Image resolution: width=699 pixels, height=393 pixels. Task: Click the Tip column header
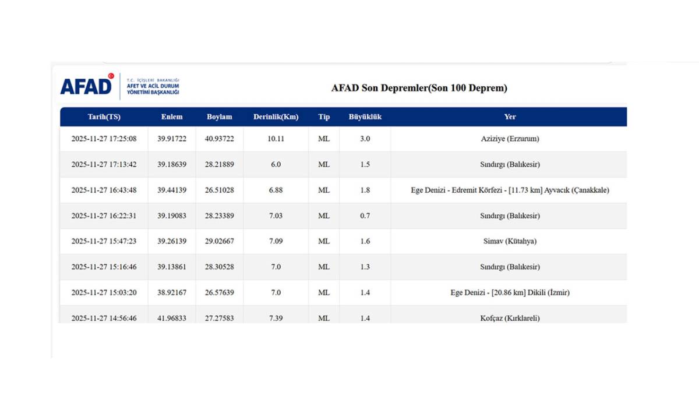click(324, 117)
